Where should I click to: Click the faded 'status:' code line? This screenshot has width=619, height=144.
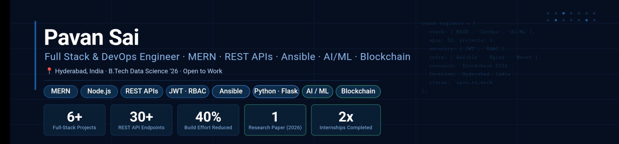pos(462,82)
